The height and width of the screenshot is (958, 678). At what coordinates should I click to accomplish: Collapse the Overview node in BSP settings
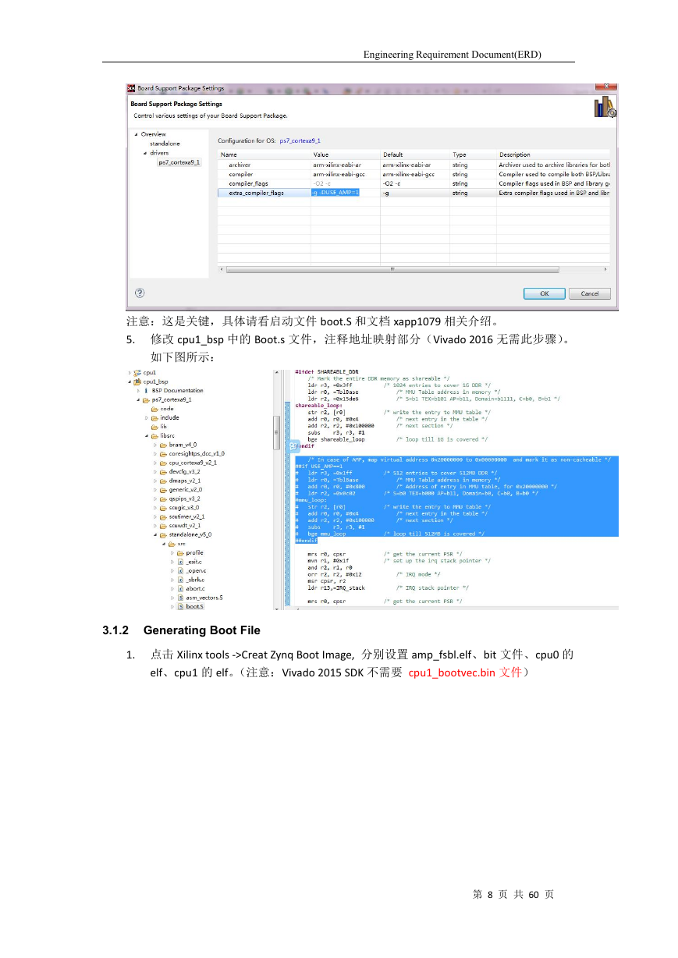pyautogui.click(x=136, y=134)
